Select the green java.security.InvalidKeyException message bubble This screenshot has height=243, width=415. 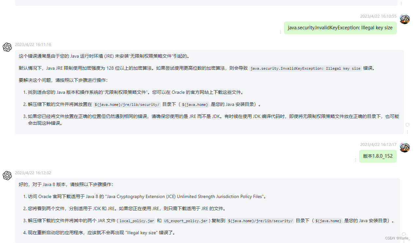click(x=340, y=28)
